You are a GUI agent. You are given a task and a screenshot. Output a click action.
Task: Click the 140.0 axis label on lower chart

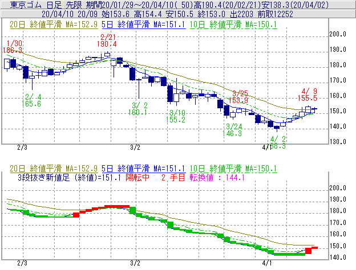pyautogui.click(x=338, y=257)
